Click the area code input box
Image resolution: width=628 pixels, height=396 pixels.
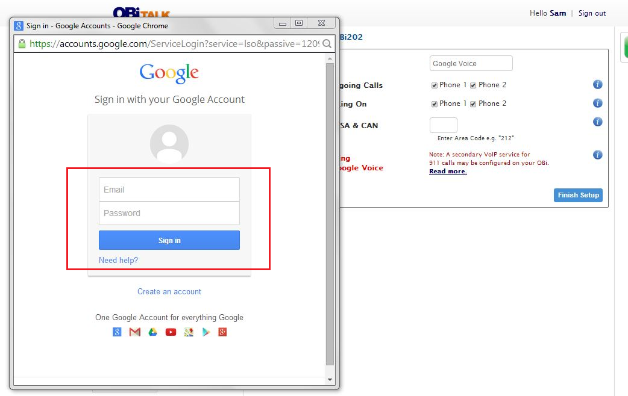click(444, 125)
